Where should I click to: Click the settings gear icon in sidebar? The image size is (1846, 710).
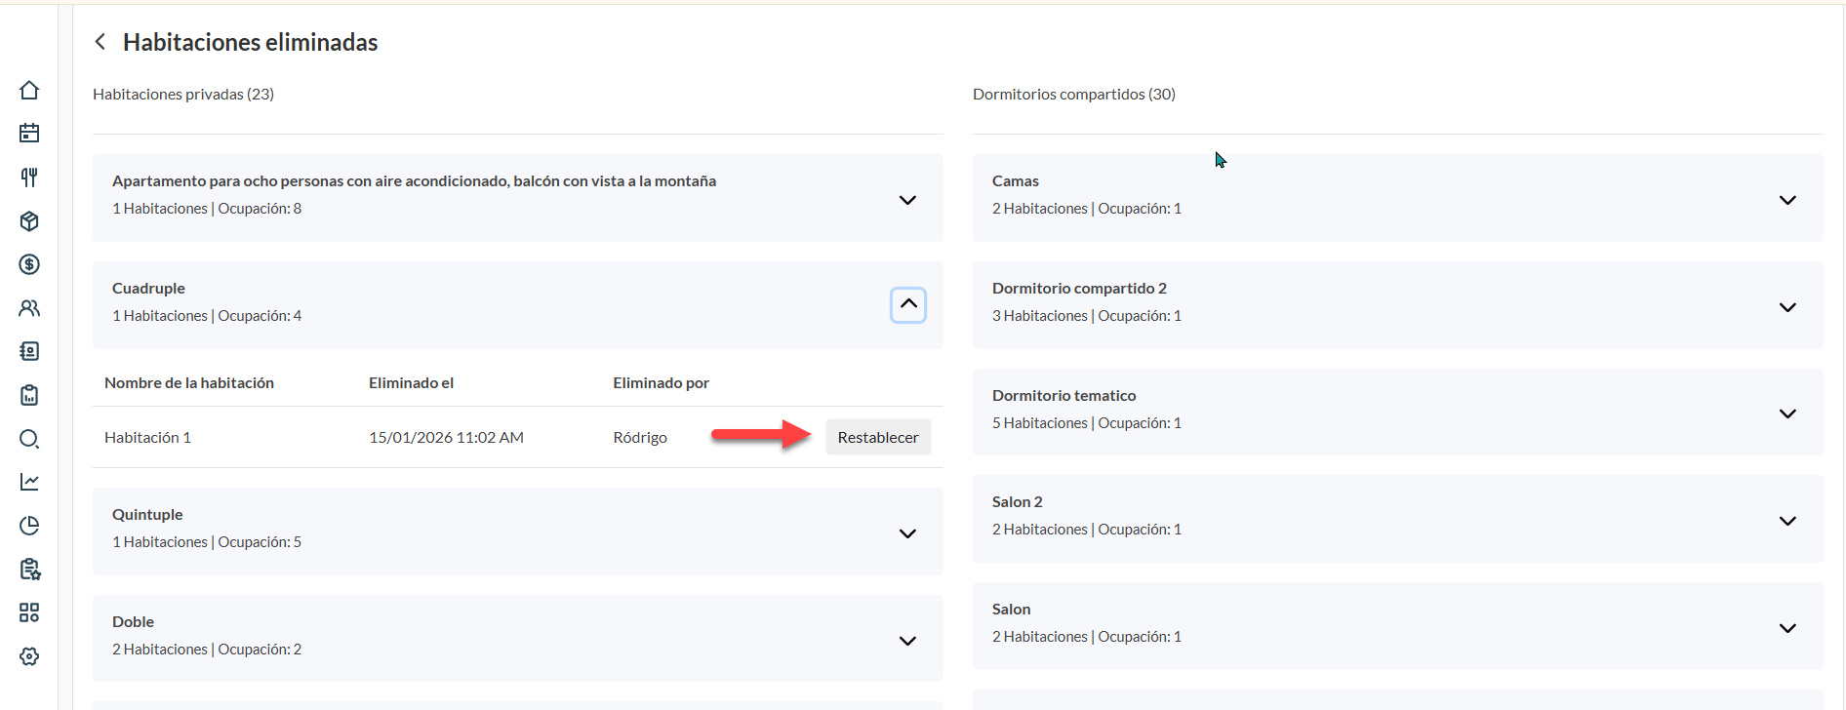29,656
